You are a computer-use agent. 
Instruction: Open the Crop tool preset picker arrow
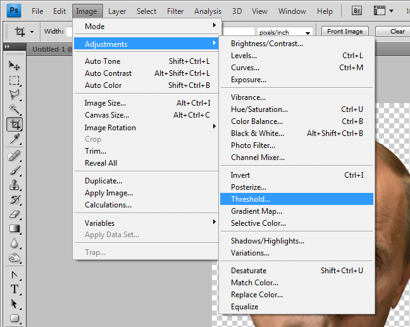[x=32, y=32]
